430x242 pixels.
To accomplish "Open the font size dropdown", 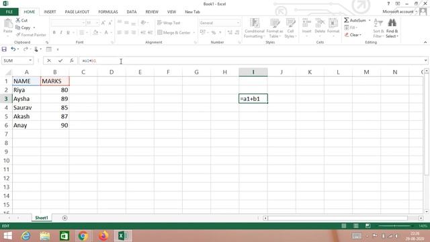I will click(x=97, y=23).
